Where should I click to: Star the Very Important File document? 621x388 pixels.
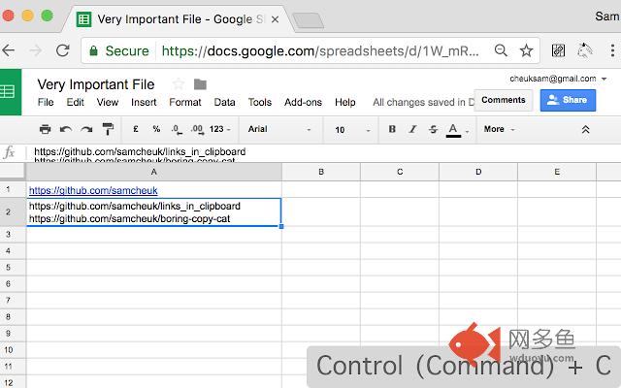click(x=179, y=84)
